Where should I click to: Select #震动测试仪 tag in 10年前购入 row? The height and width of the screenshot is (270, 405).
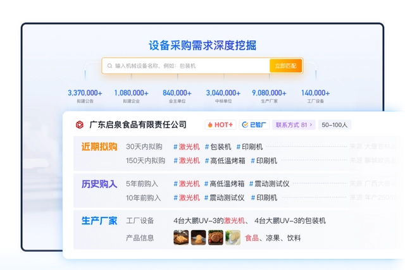[224, 198]
